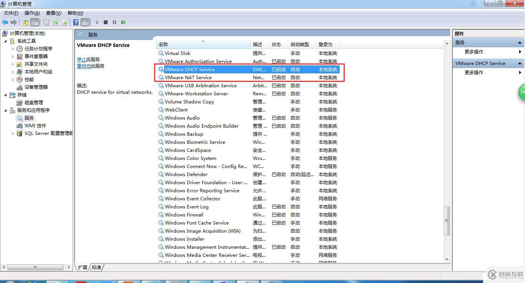Click the SQL Server 配置管理器 icon

tap(20, 133)
